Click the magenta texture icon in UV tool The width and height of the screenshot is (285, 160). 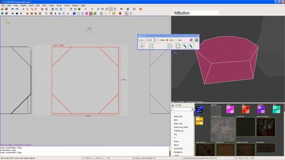click(191, 40)
